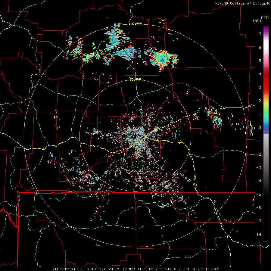Click the 3 value on color scale

(x=260, y=87)
